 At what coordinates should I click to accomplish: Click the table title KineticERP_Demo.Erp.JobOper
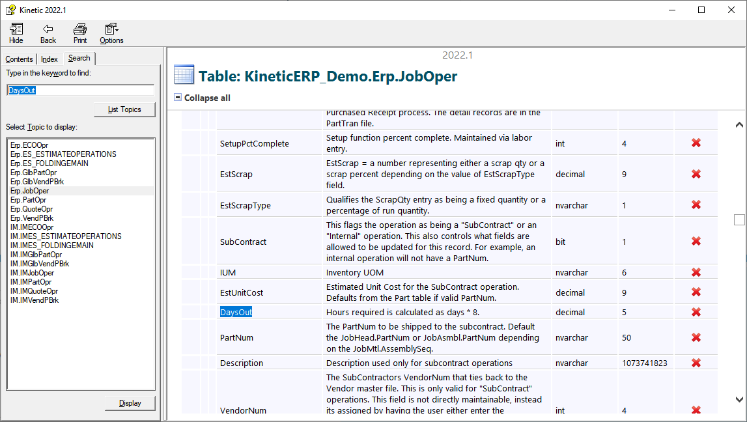(328, 76)
